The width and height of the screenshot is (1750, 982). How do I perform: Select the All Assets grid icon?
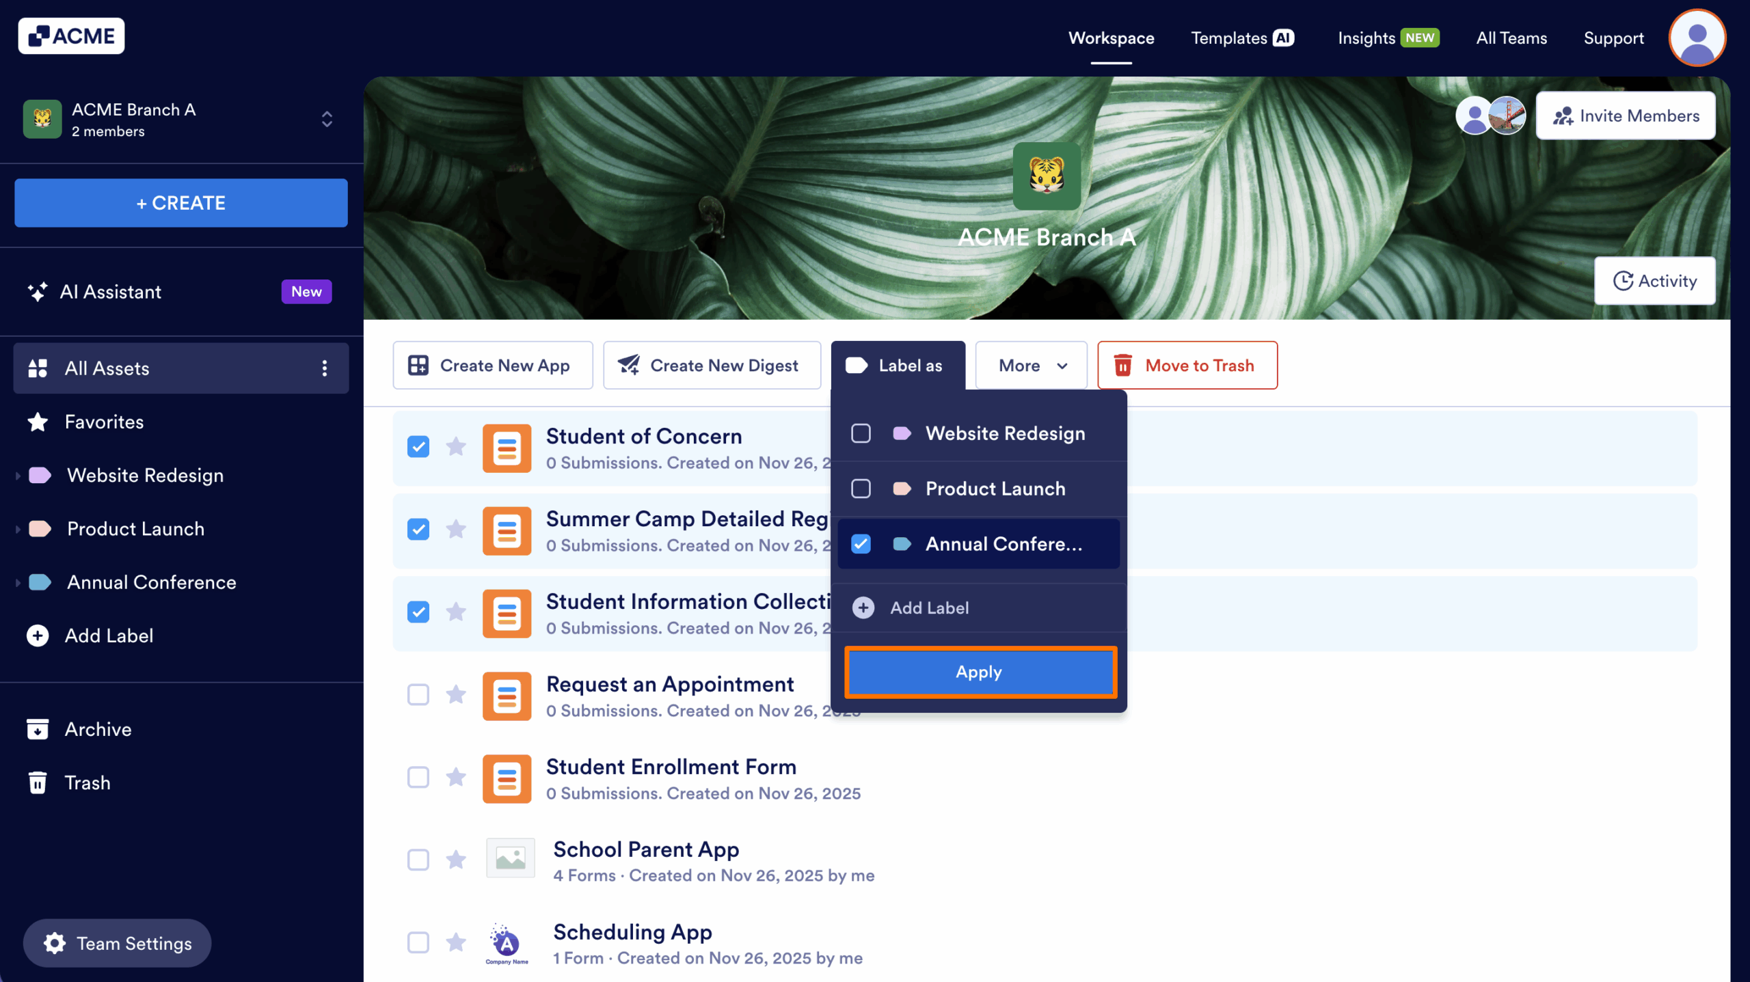[38, 368]
